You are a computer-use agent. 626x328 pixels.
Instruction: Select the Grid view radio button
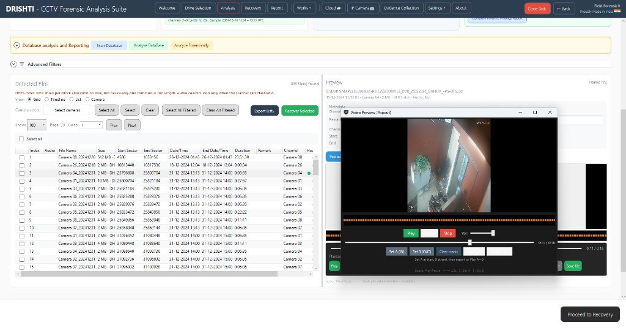coord(29,100)
